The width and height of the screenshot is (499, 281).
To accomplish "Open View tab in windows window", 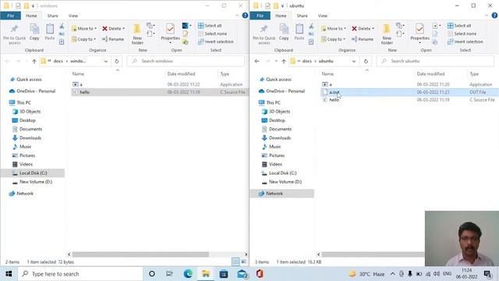I will coord(73,16).
